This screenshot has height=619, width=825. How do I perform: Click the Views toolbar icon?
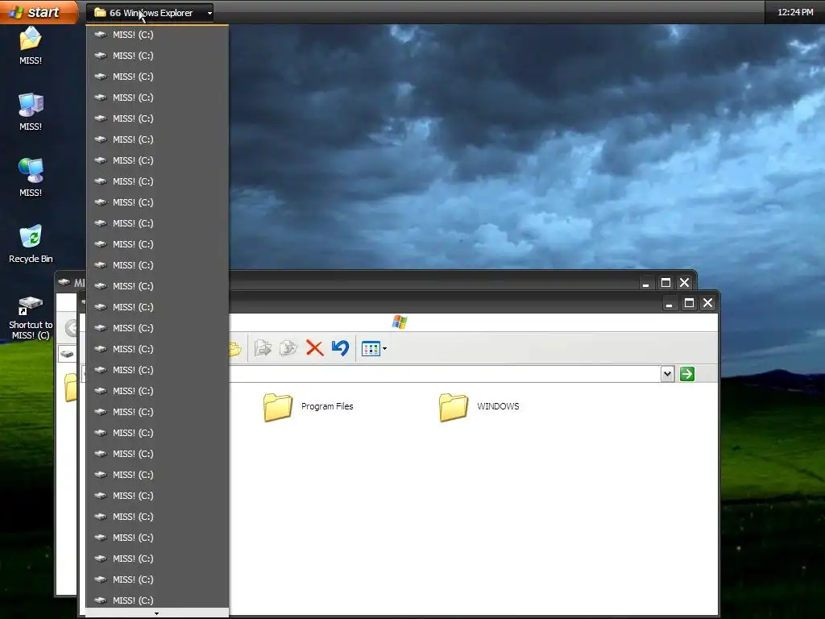(x=371, y=348)
